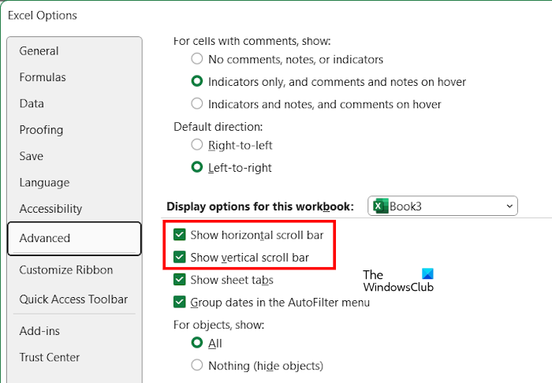This screenshot has width=552, height=383.
Task: Select No comments, notes, or indicators
Action: pyautogui.click(x=197, y=59)
